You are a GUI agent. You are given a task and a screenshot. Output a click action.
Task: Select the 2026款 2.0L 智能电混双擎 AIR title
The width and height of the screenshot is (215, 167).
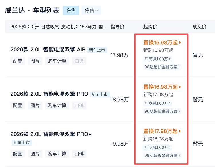pos(48,49)
